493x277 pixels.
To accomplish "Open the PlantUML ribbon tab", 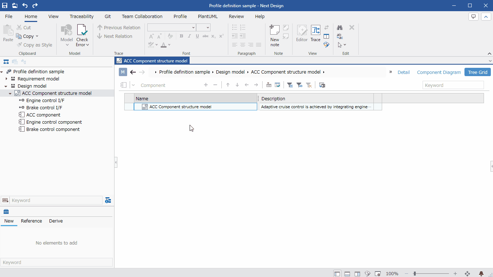I will coord(208,16).
